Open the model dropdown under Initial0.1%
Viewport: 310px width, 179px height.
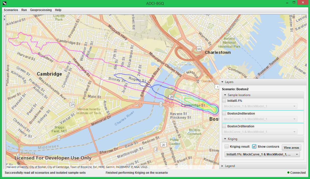pyautogui.click(x=260, y=106)
